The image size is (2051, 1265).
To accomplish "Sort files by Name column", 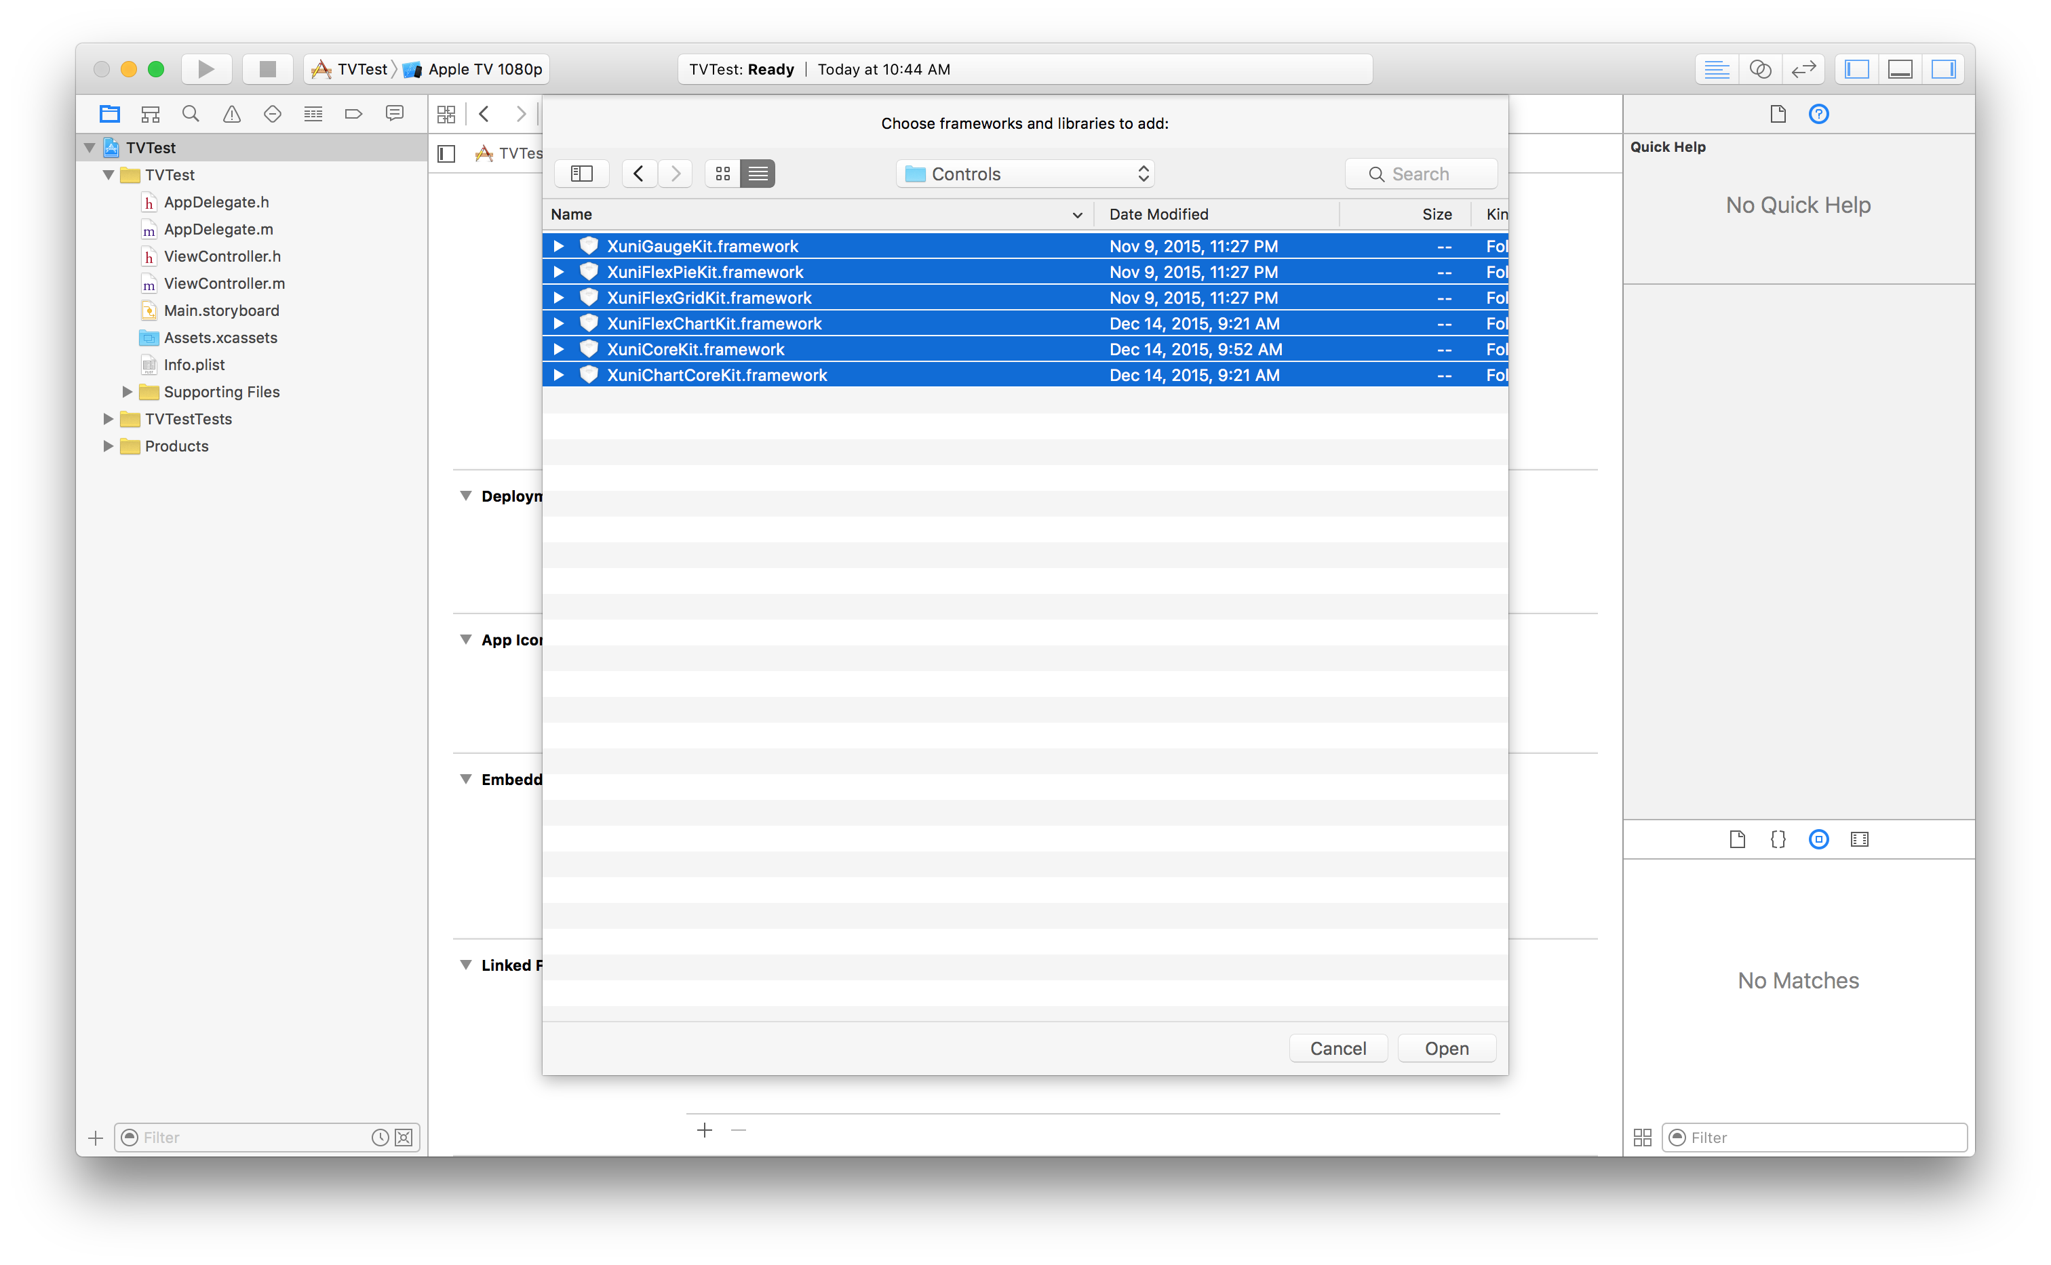I will coord(817,214).
